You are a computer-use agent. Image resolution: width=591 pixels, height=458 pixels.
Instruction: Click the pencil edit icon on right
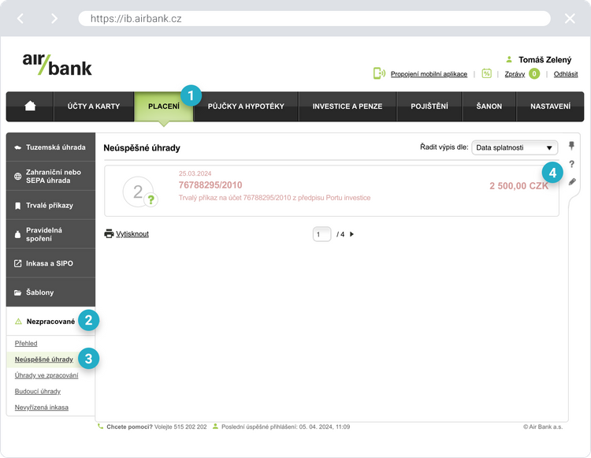click(572, 182)
